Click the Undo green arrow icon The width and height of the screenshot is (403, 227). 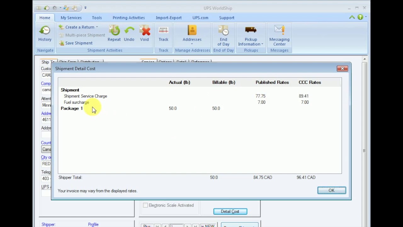(129, 31)
